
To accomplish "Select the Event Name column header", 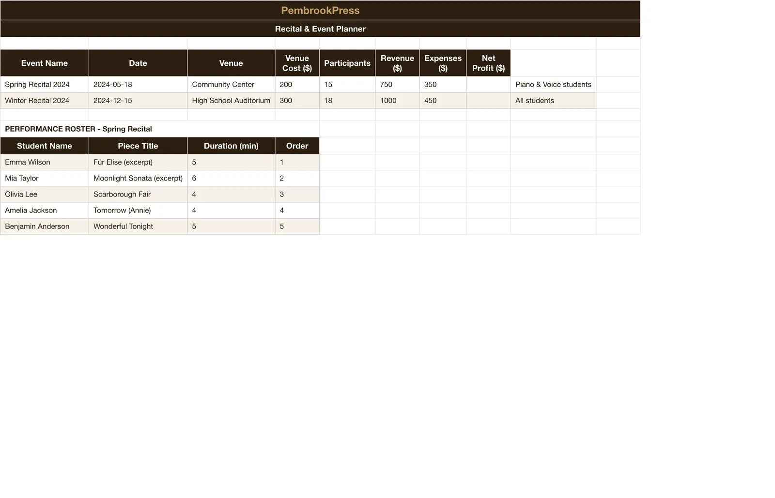I will (45, 63).
